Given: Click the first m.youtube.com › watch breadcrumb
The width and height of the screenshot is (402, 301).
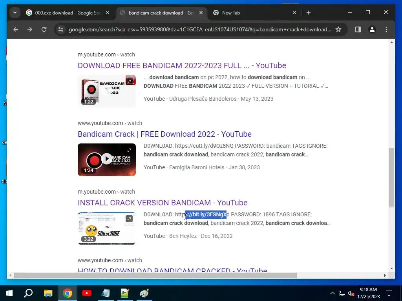Looking at the screenshot, I should pyautogui.click(x=106, y=54).
